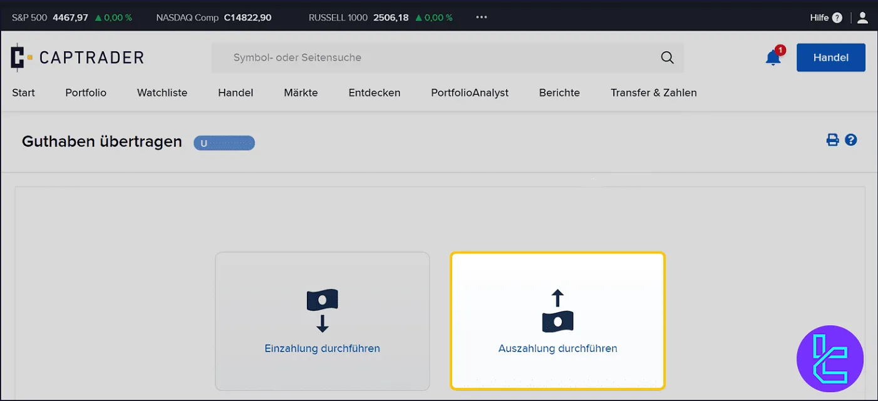Open the Hilfe help menu
This screenshot has width=878, height=401.
[825, 18]
